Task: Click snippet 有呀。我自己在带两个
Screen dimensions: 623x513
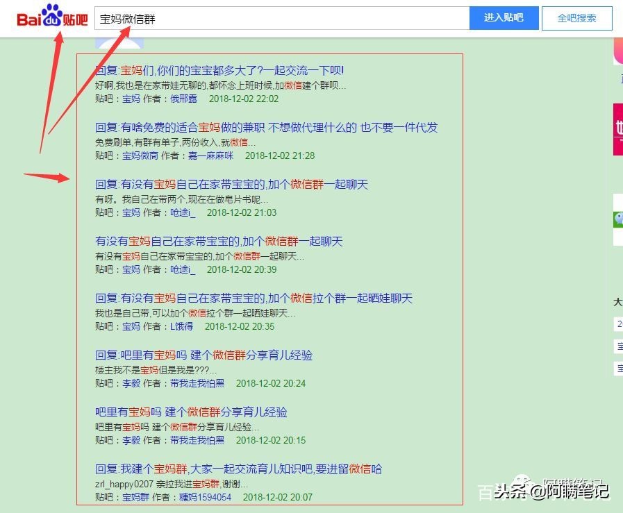Action: coord(181,199)
